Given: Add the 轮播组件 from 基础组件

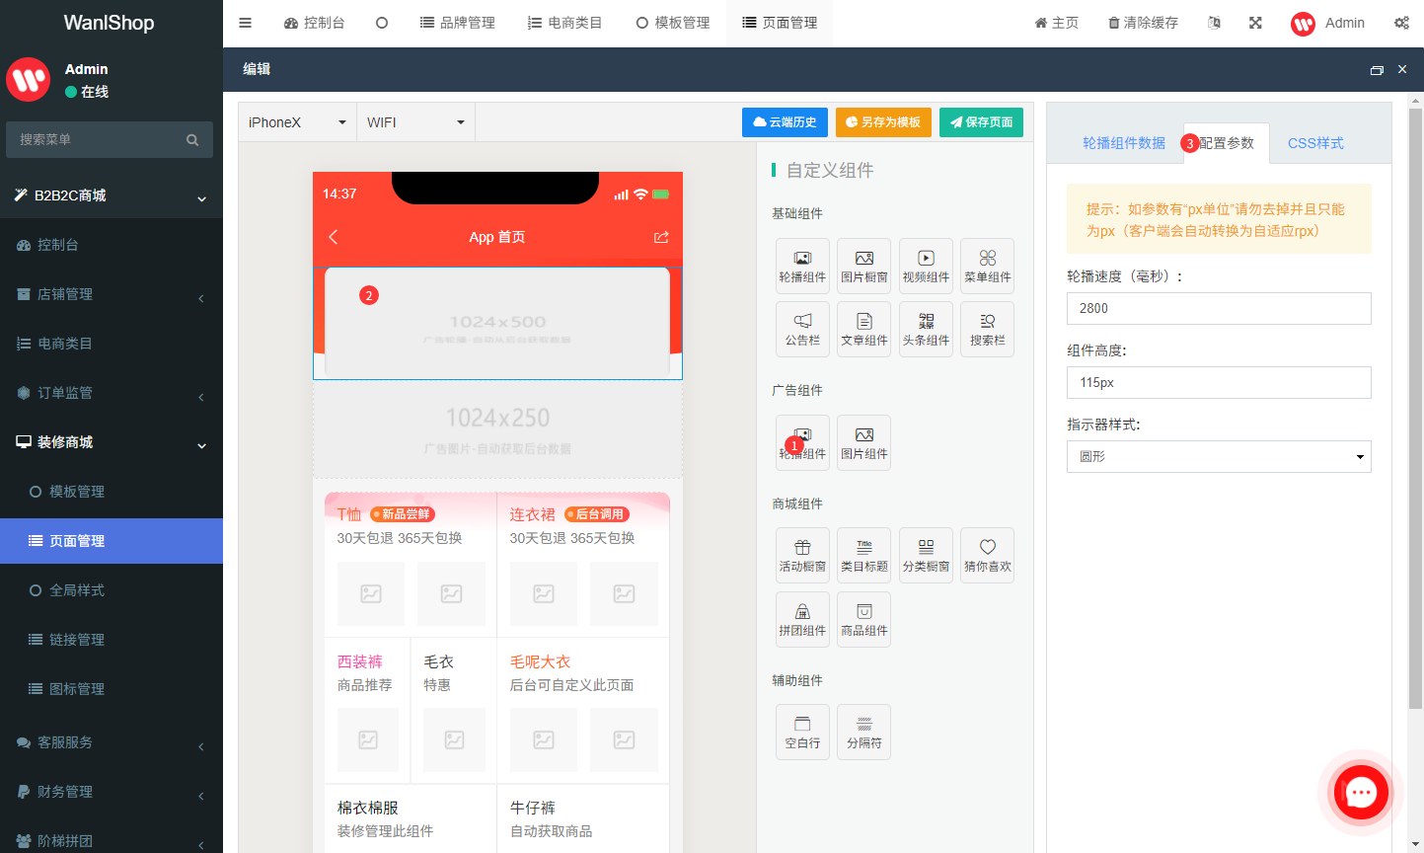Looking at the screenshot, I should point(802,266).
